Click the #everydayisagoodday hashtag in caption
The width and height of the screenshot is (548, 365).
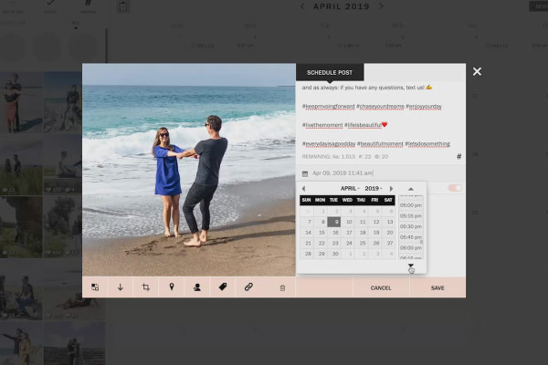329,144
